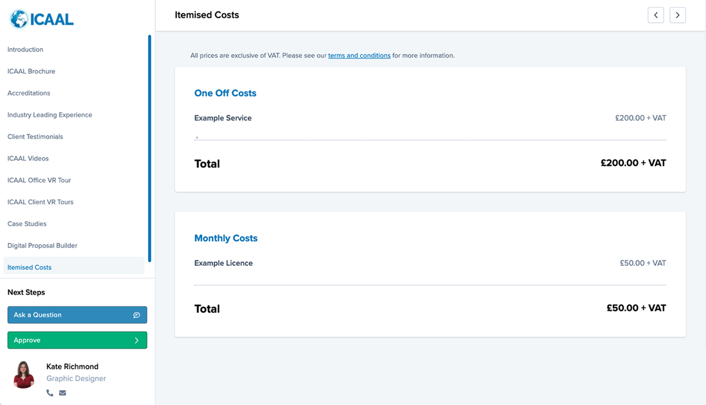
Task: Show the ICAAL Videos section
Action: (x=28, y=158)
